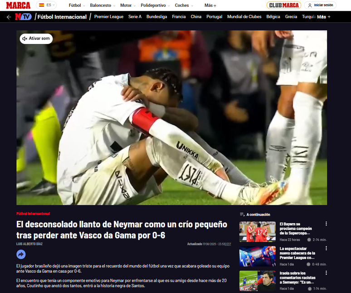Open 'El Bayern se proclama campeón' title
The image size is (351, 293).
[x=296, y=229]
